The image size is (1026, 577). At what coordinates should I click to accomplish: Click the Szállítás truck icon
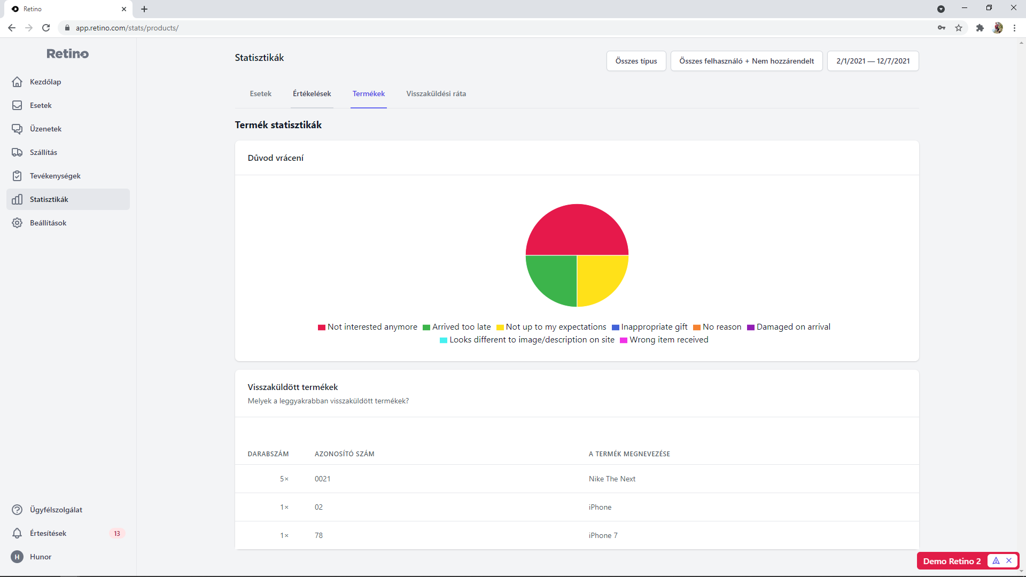(17, 152)
